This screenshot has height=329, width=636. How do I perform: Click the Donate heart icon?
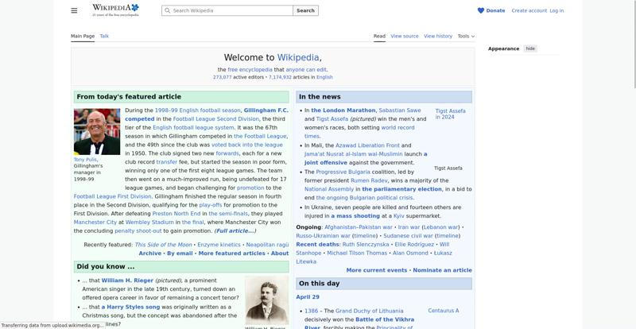pos(481,10)
